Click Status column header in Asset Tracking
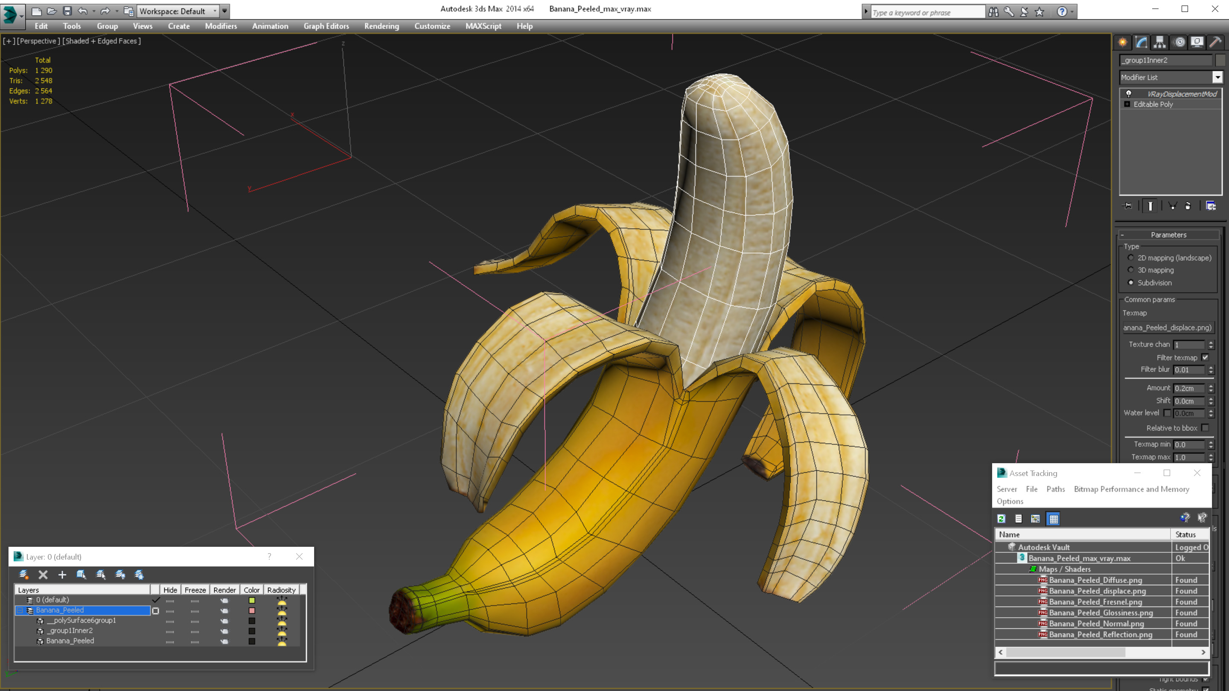1229x691 pixels. [1189, 534]
